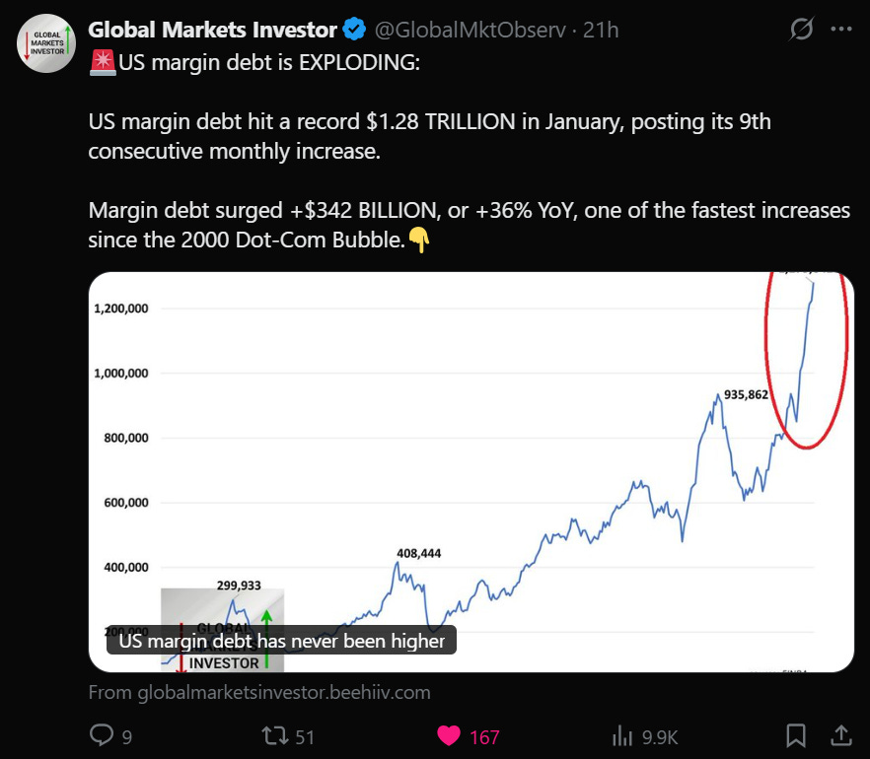Open post analytics bar chart icon
The width and height of the screenshot is (870, 759).
622,735
